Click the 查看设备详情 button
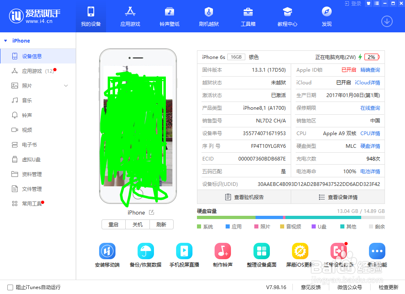Viewport: 405px width, 294px height. [338, 197]
